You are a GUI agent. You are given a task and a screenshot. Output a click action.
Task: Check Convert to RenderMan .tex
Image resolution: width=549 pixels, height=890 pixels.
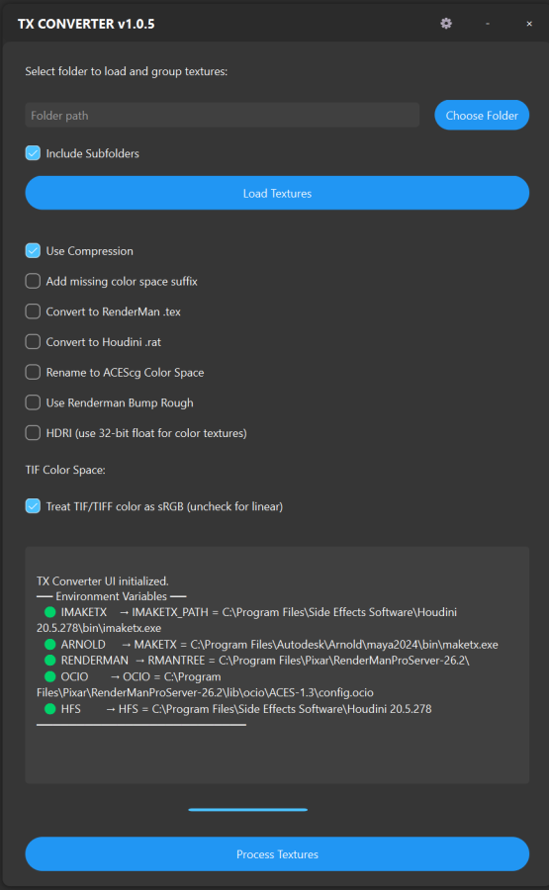point(33,311)
